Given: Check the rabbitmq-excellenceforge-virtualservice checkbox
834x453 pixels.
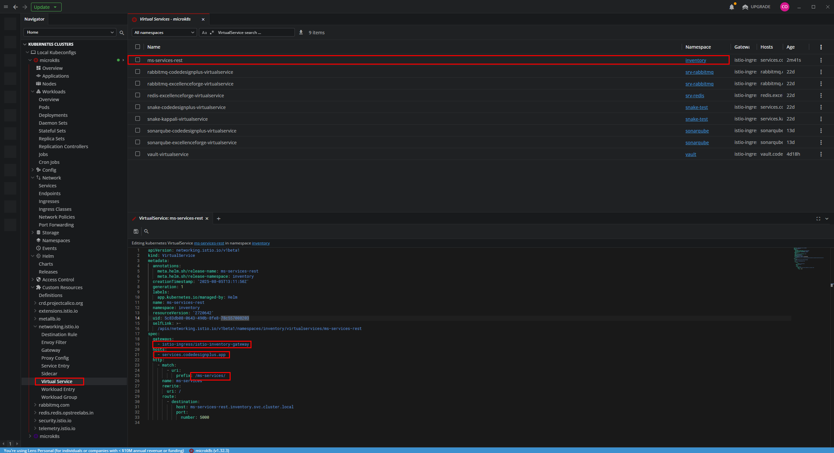Looking at the screenshot, I should click(138, 83).
